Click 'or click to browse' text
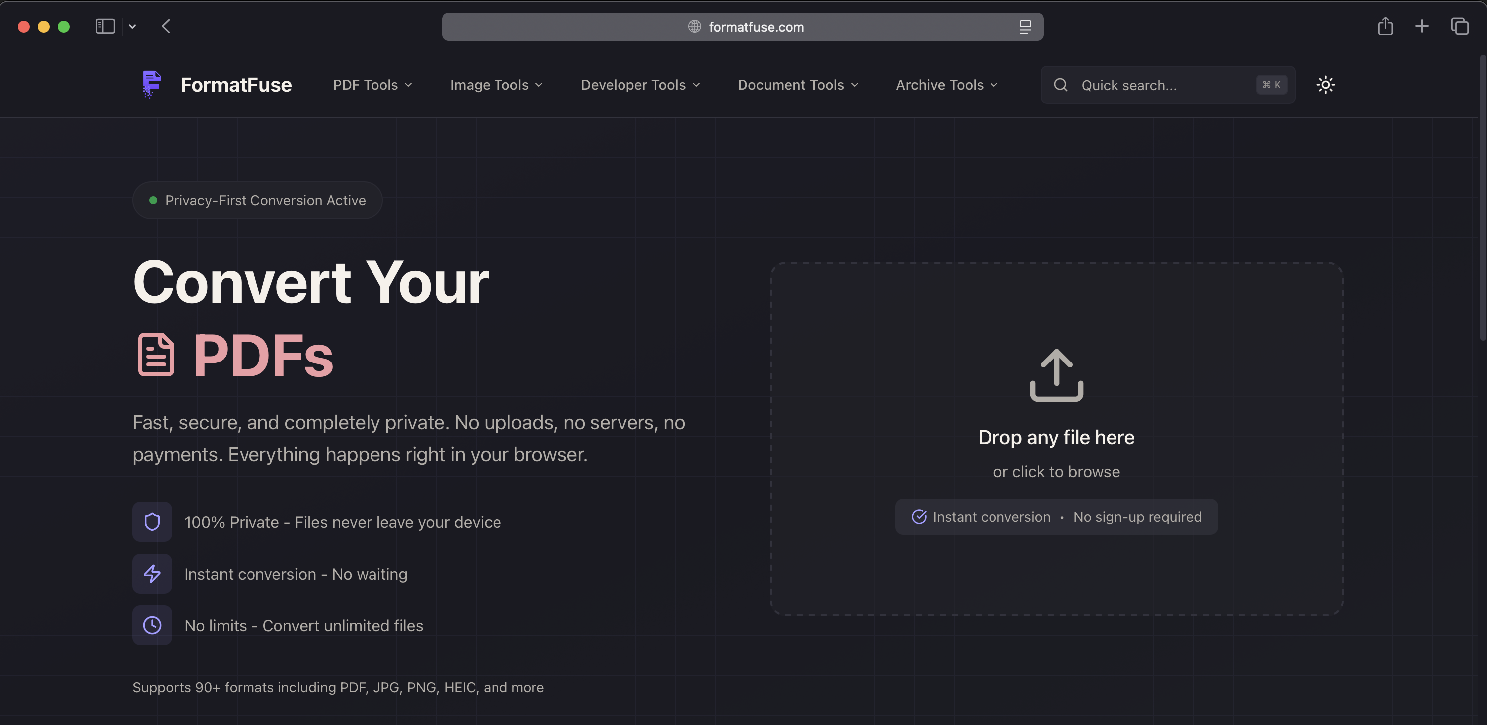 (x=1056, y=472)
